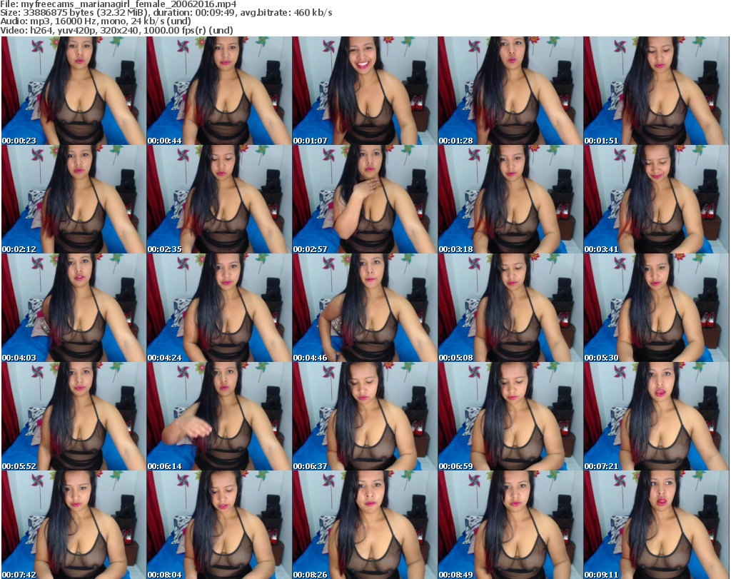Click the thumbnail labeled 00:01:51

tap(656, 91)
